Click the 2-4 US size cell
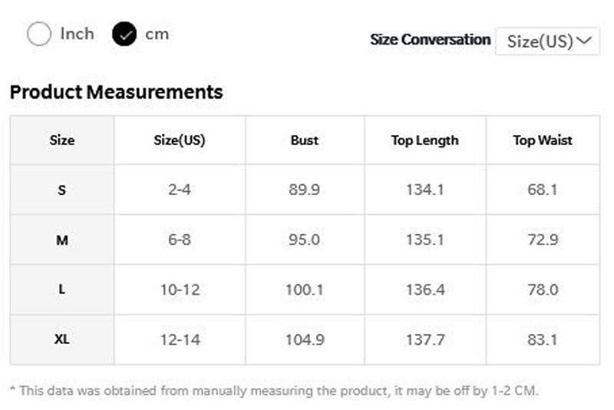Image resolution: width=614 pixels, height=410 pixels. 180,190
